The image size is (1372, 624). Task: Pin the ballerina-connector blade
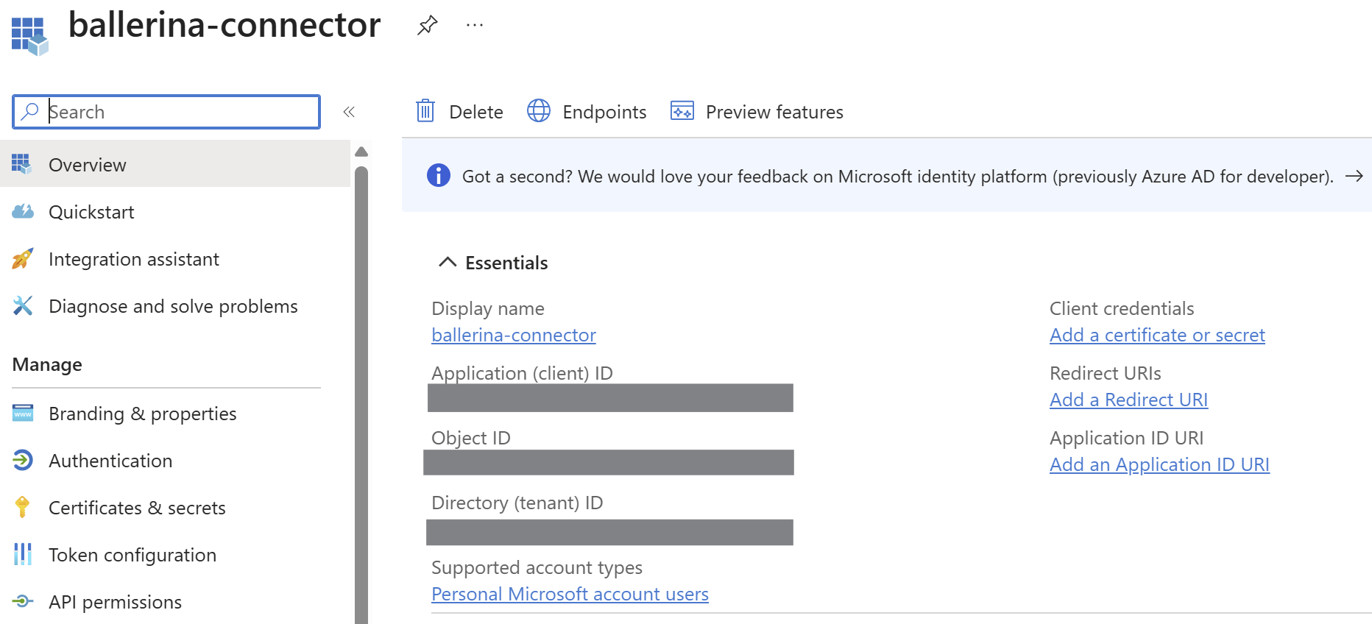coord(427,26)
